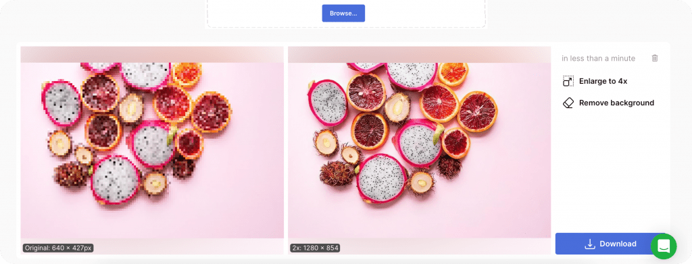692x264 pixels.
Task: Choose the Remove background label
Action: click(616, 103)
